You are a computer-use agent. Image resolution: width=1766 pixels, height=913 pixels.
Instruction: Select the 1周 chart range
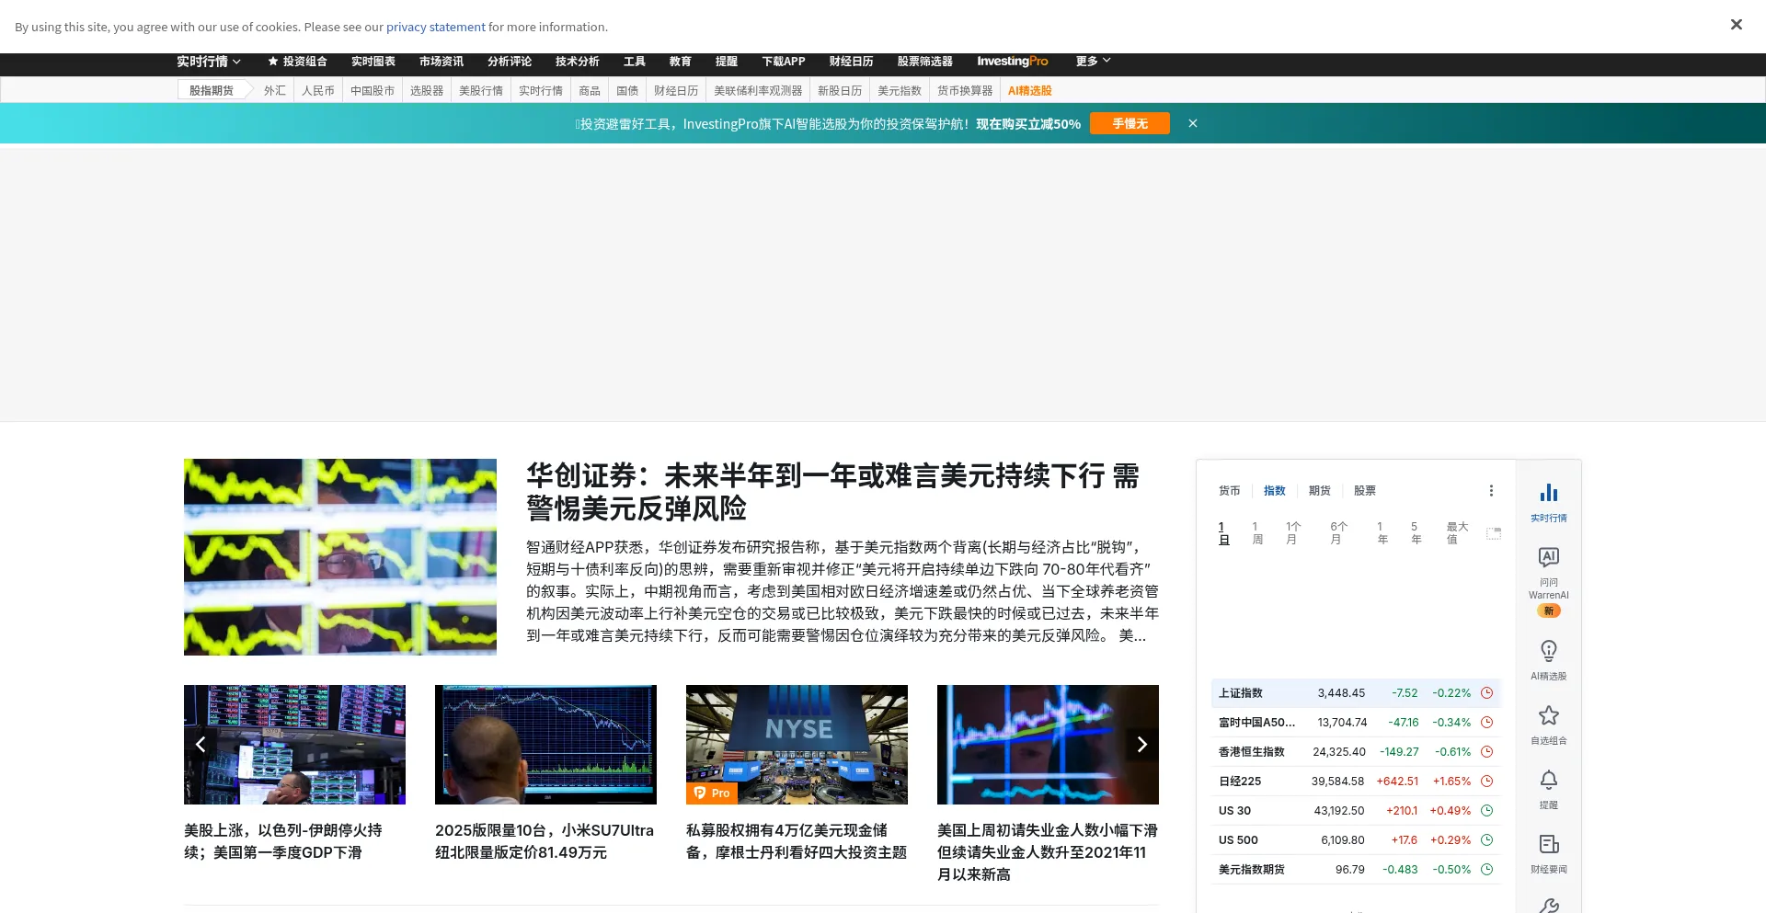click(1257, 533)
